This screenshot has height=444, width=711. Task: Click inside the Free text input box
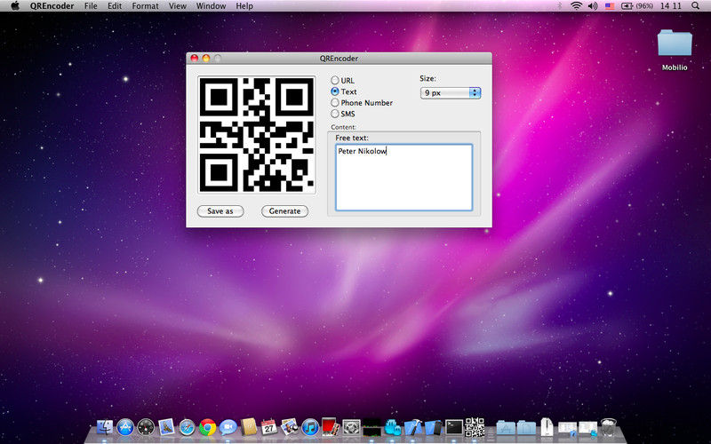click(x=404, y=178)
